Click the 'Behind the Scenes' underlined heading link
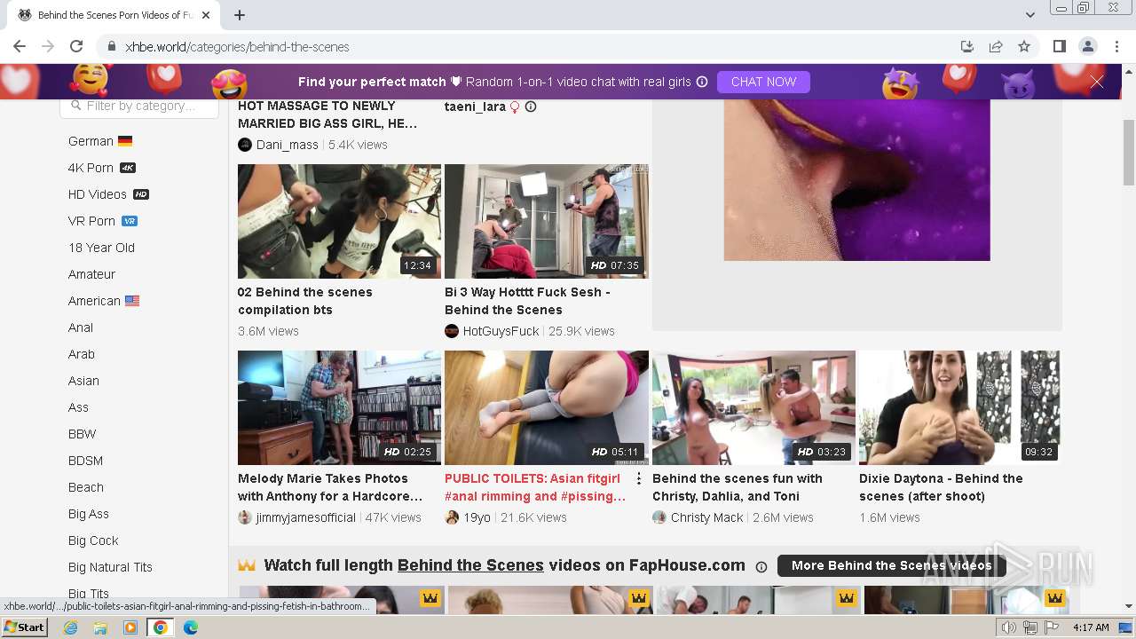Screen dimensions: 1136x639 coord(470,565)
